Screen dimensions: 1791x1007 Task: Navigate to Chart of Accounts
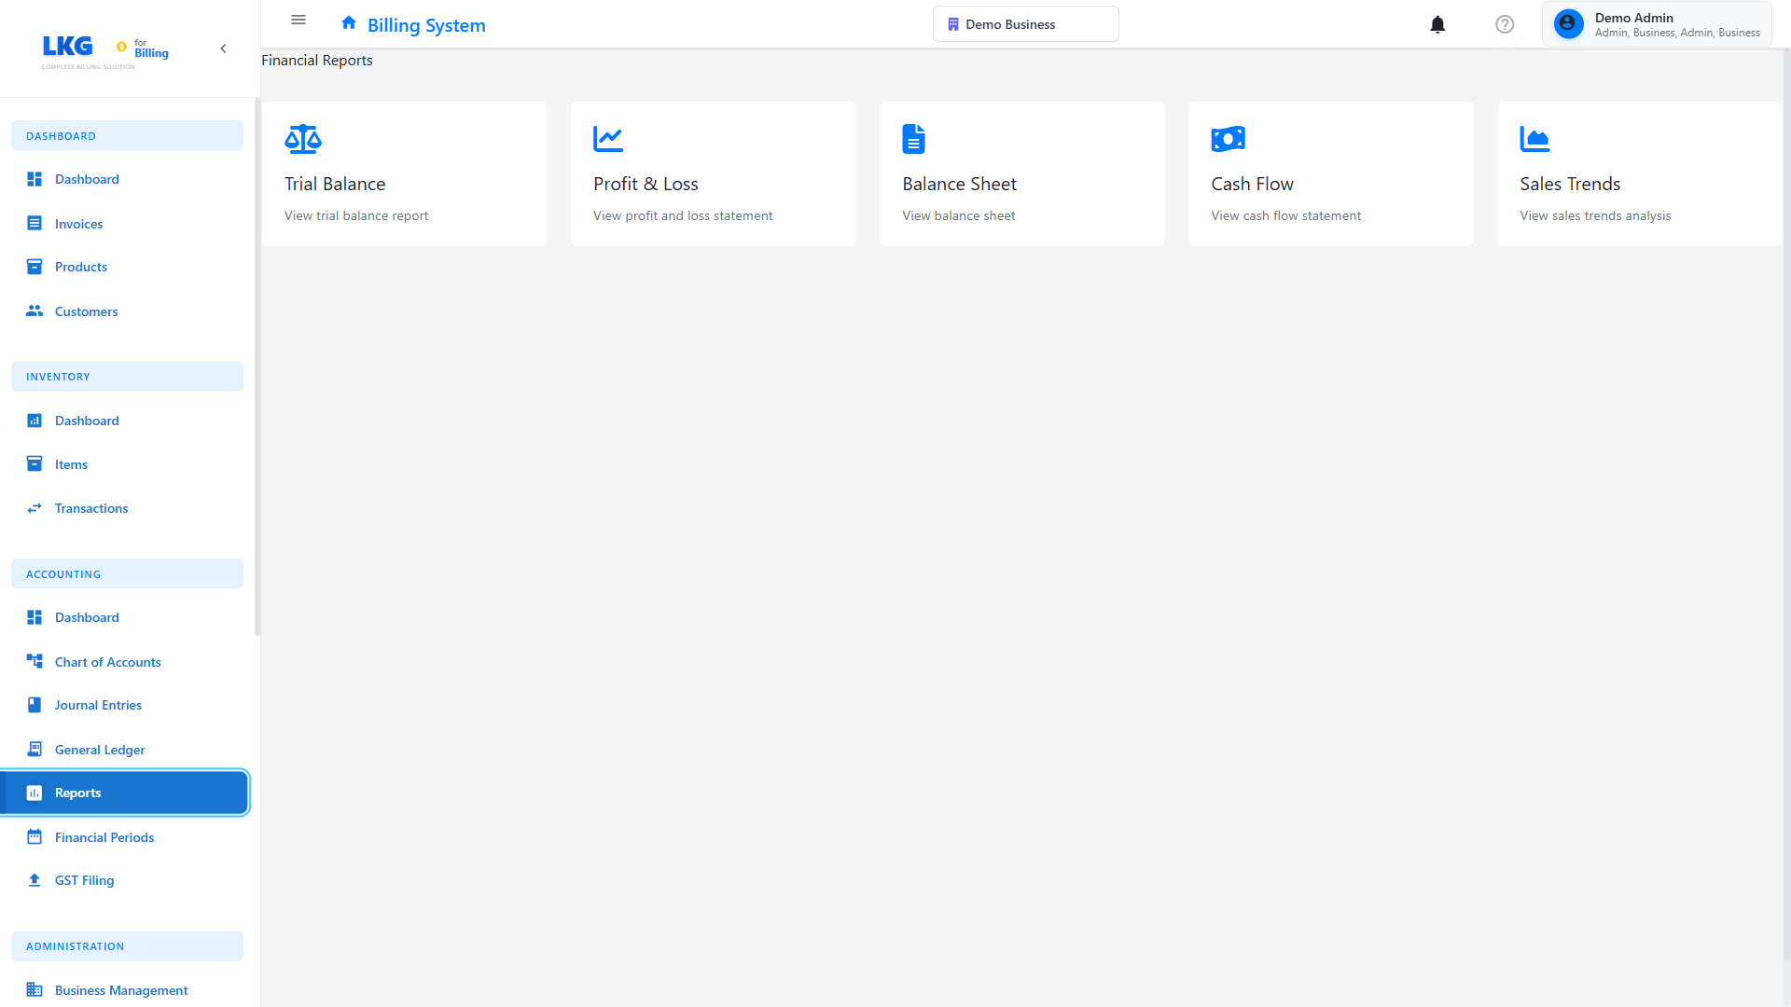[107, 661]
